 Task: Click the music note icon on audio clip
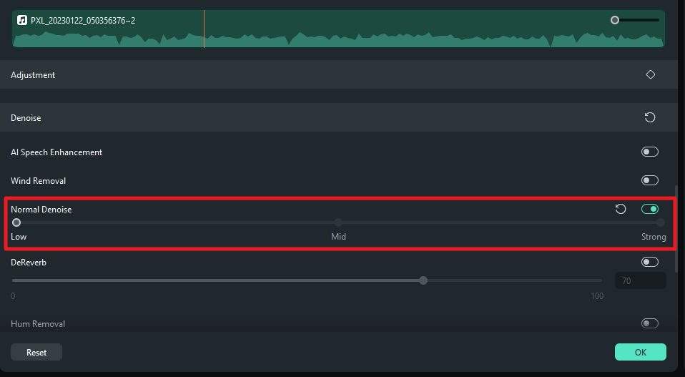click(x=22, y=20)
